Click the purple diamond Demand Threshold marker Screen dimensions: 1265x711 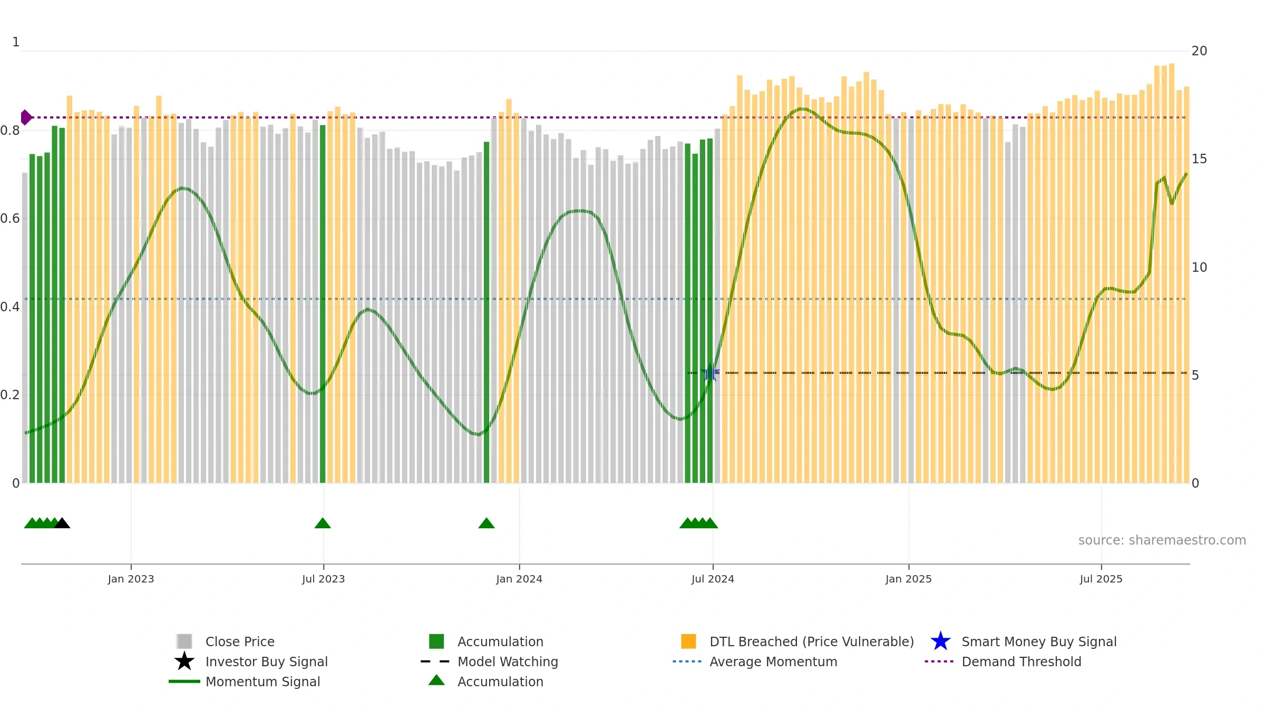[x=26, y=117]
